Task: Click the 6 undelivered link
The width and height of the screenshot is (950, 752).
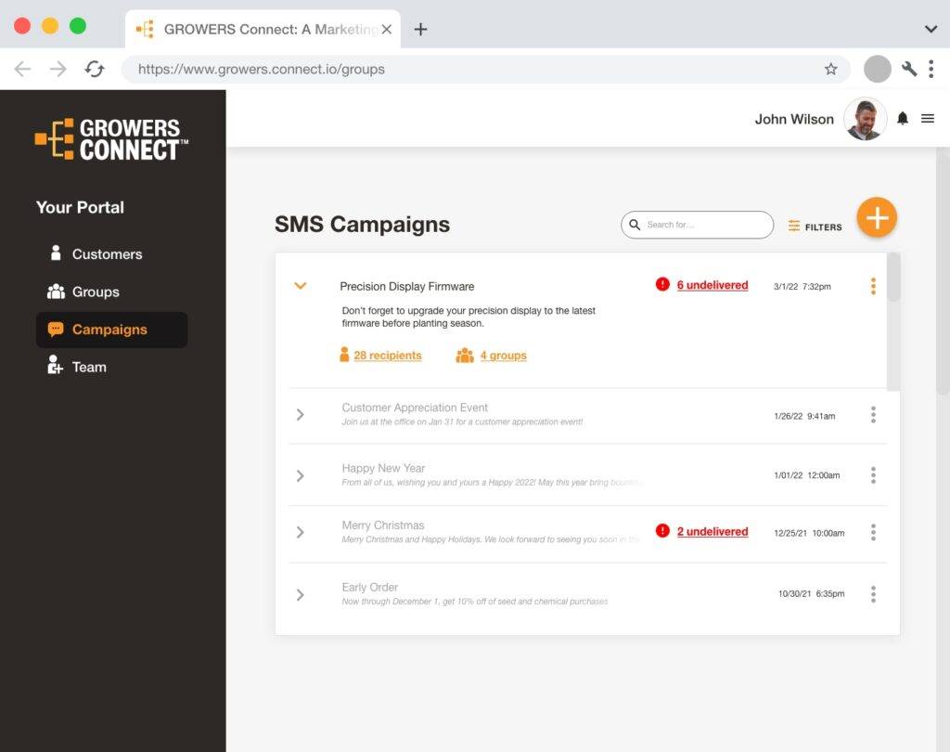Action: tap(712, 285)
